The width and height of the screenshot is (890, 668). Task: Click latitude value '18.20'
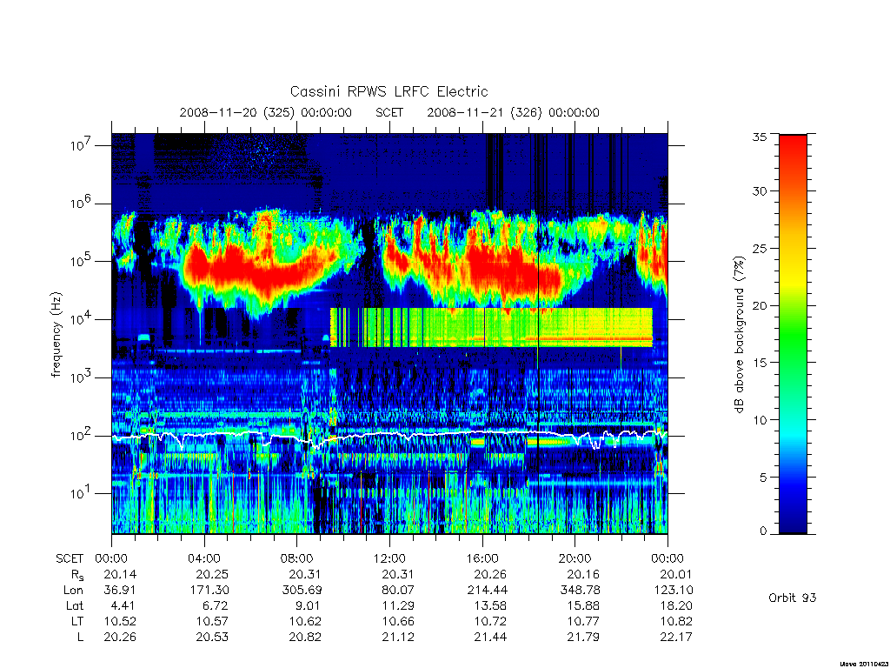coord(676,606)
